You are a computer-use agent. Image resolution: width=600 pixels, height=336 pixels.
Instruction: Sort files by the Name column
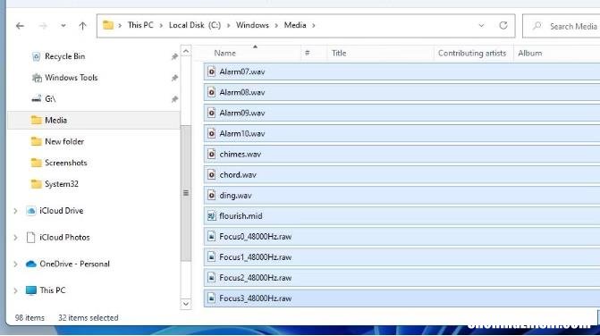pos(224,53)
